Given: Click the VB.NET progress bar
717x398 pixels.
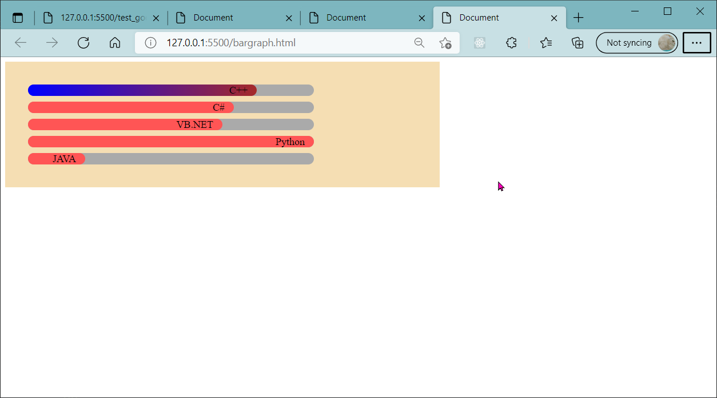Looking at the screenshot, I should pyautogui.click(x=125, y=124).
